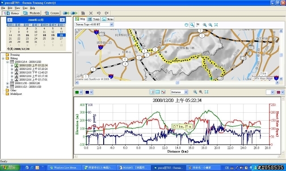Screen dimensions: 286x171
Task: Open the blank white graph series dropdown
Action: pos(272,92)
